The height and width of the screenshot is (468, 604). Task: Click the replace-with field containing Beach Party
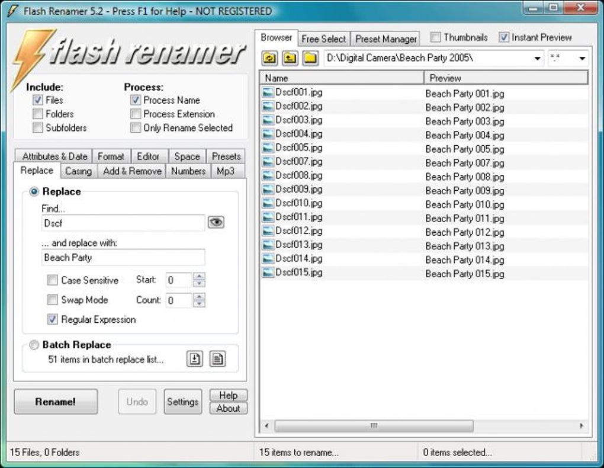click(123, 258)
